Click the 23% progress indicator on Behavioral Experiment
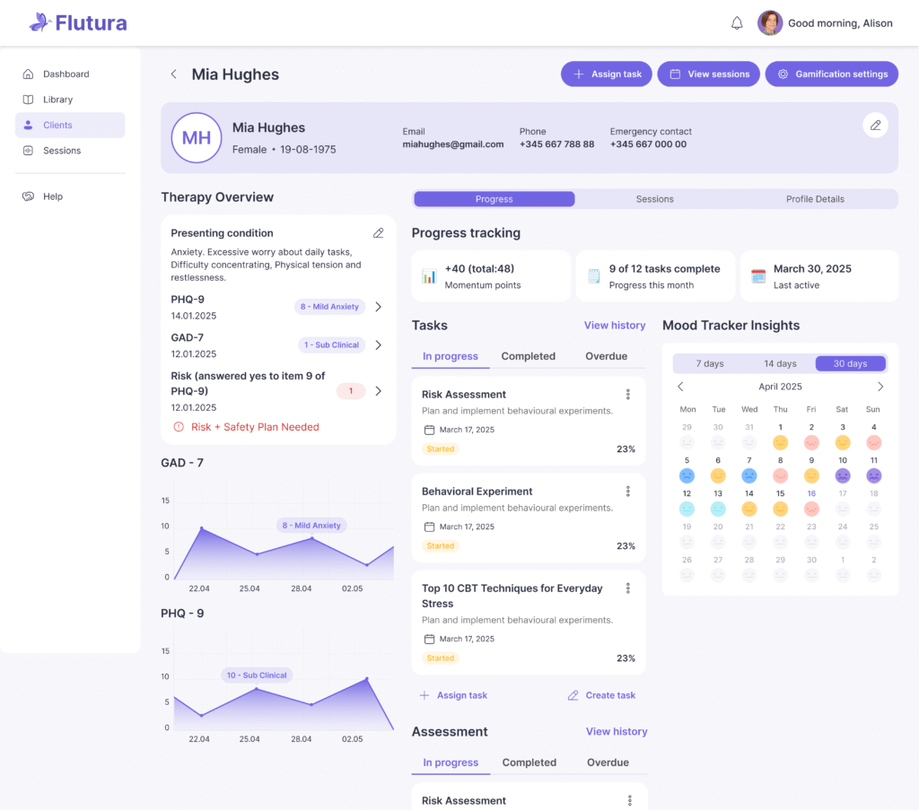 coord(626,544)
